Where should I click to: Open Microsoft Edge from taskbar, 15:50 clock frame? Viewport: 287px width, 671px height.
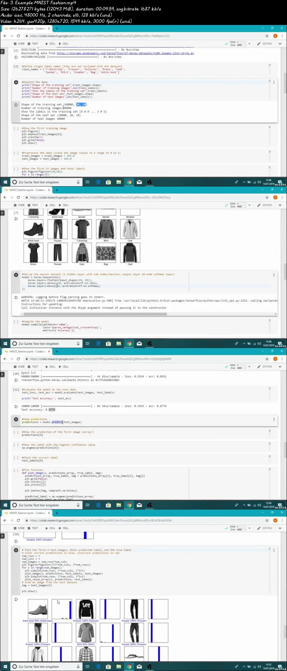pyautogui.click(x=98, y=505)
